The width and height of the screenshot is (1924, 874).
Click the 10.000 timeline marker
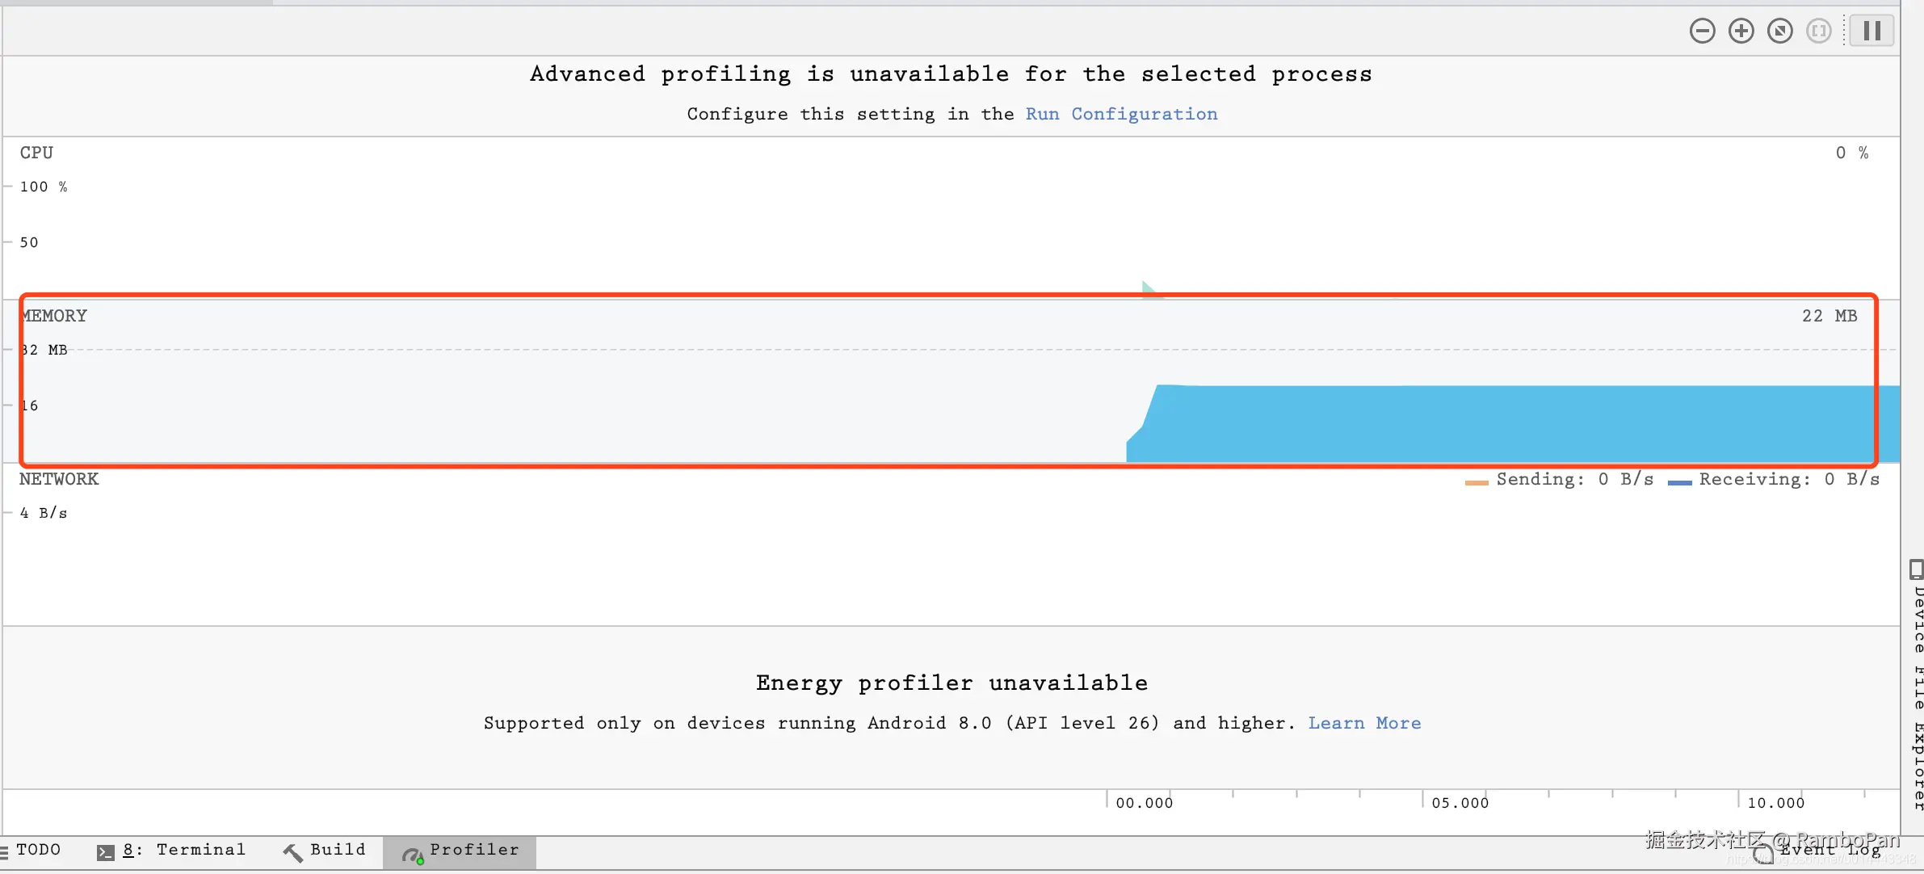coord(1775,802)
